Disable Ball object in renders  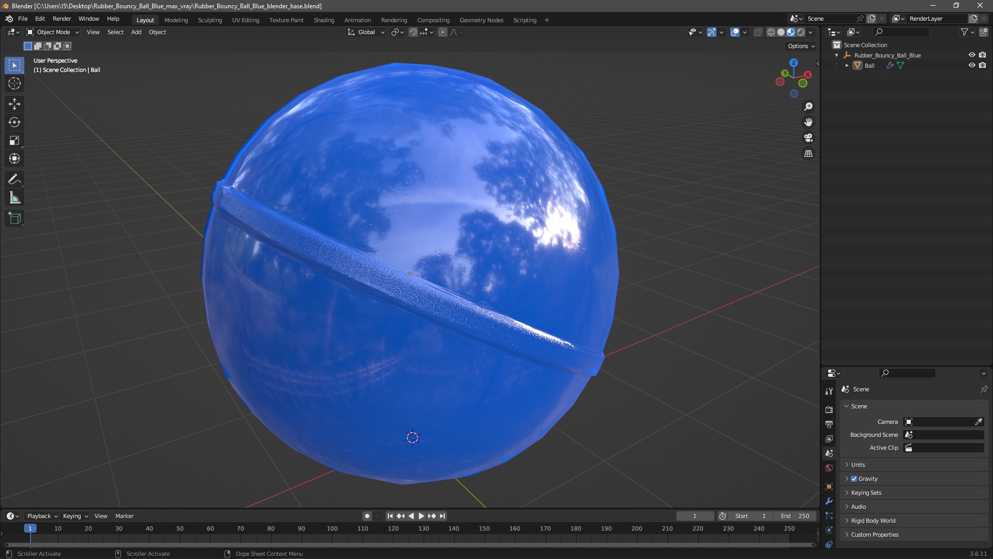(x=982, y=65)
